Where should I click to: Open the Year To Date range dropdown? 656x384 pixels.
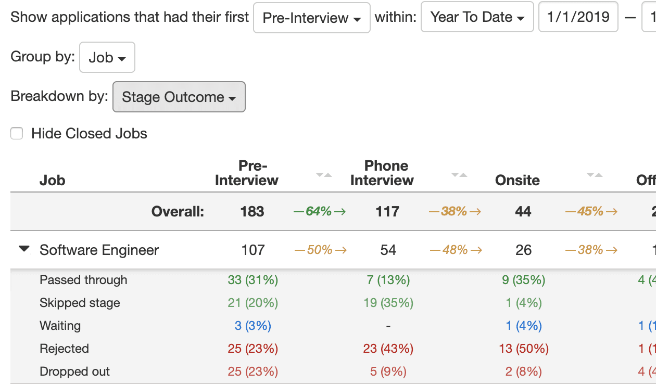click(477, 17)
